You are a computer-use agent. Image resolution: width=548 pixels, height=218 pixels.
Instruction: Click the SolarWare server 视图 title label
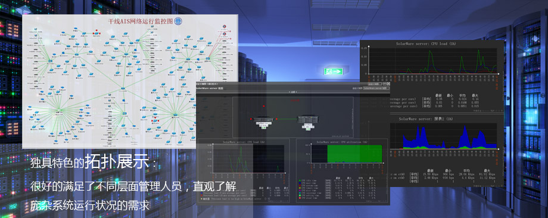209,88
